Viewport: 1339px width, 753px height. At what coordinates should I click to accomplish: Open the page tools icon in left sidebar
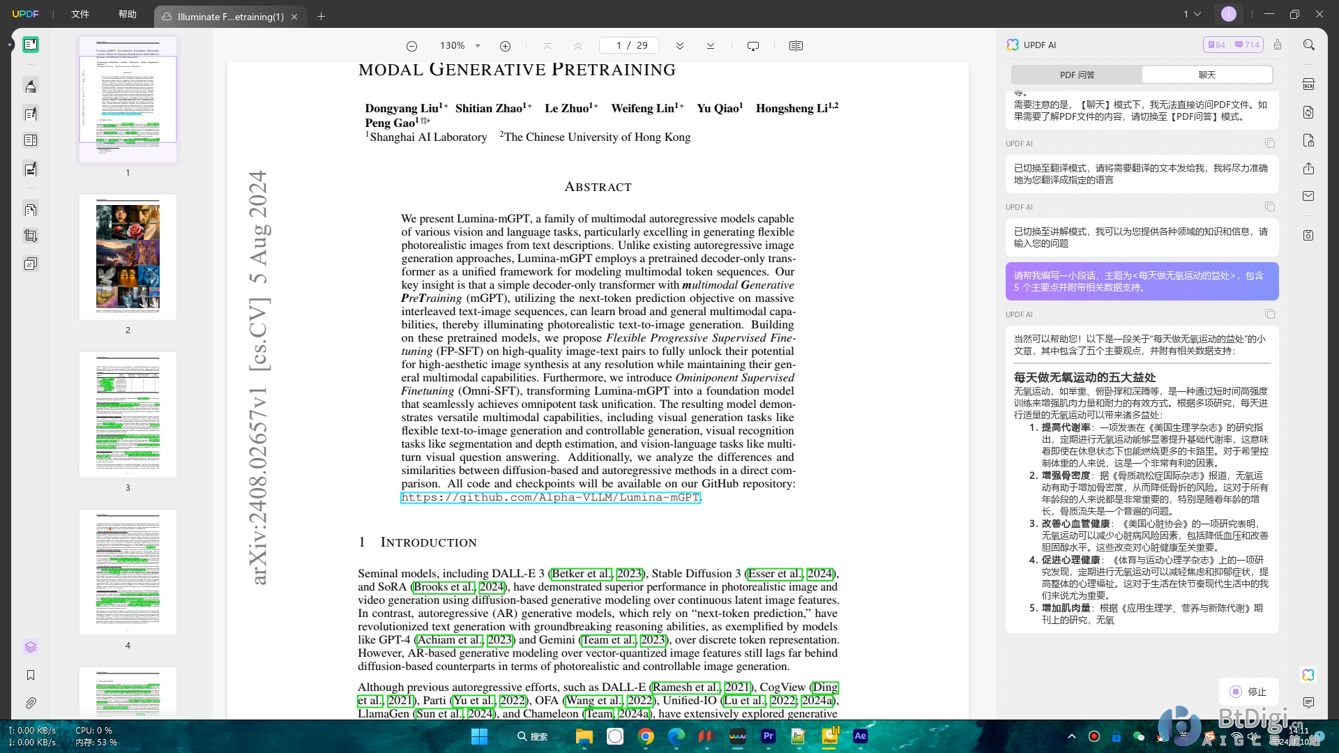[x=30, y=210]
